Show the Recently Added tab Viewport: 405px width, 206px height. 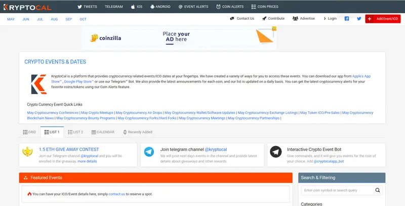tap(138, 132)
